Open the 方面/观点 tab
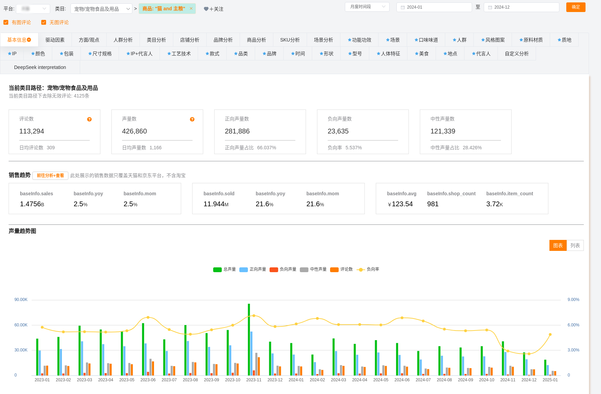 [x=89, y=40]
